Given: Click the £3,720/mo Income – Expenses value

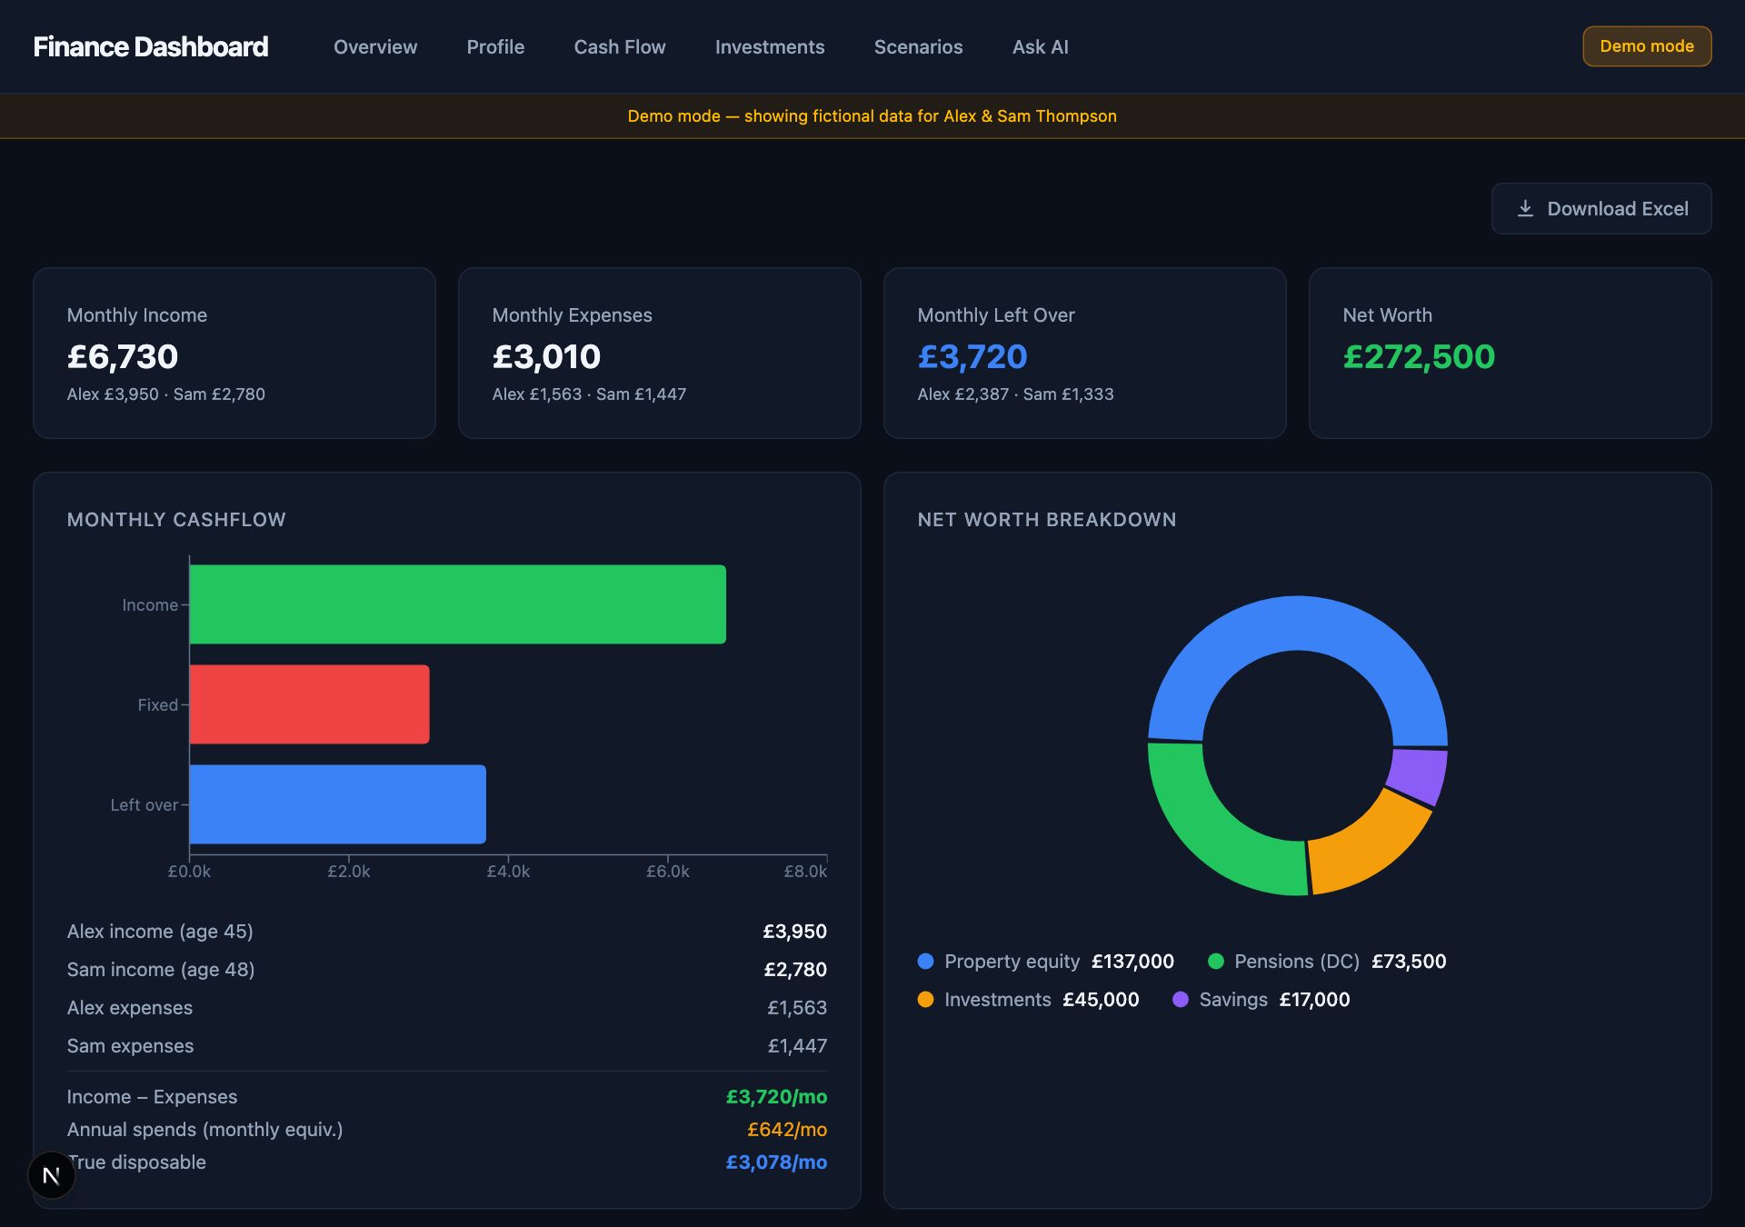Looking at the screenshot, I should 776,1097.
